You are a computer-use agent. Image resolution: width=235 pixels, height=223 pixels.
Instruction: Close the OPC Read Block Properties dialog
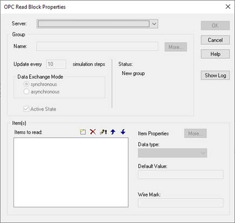click(228, 6)
